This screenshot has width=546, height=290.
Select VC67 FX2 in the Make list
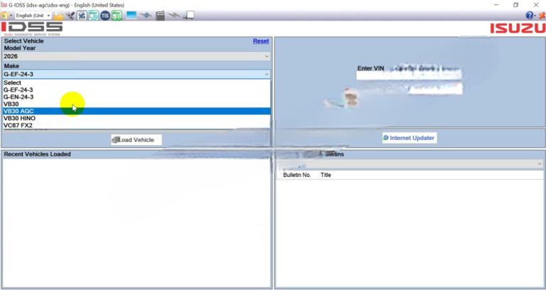(x=136, y=125)
